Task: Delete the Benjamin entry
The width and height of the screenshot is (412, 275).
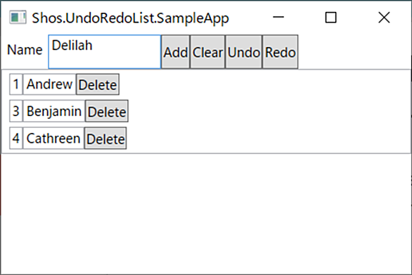Action: tap(107, 111)
